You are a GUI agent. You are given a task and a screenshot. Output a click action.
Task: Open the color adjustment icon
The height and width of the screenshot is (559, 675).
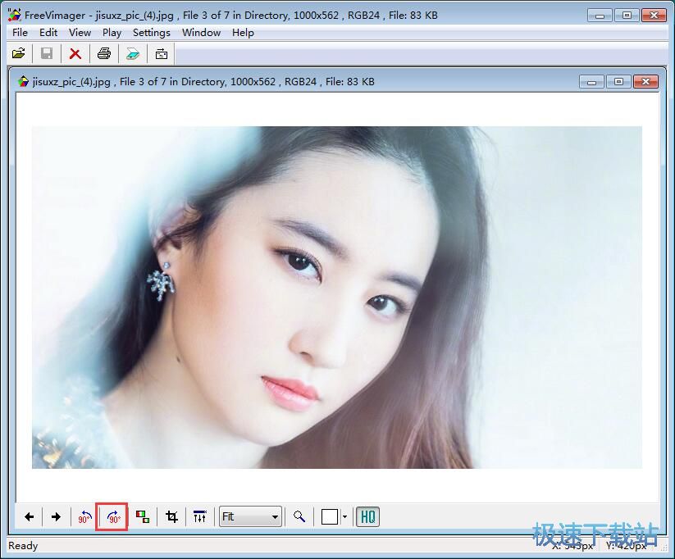(143, 516)
